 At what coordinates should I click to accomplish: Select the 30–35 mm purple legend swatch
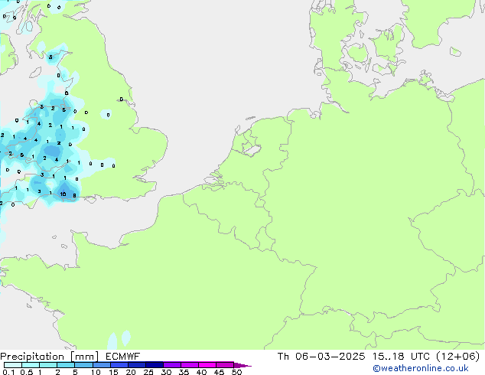[172, 365]
